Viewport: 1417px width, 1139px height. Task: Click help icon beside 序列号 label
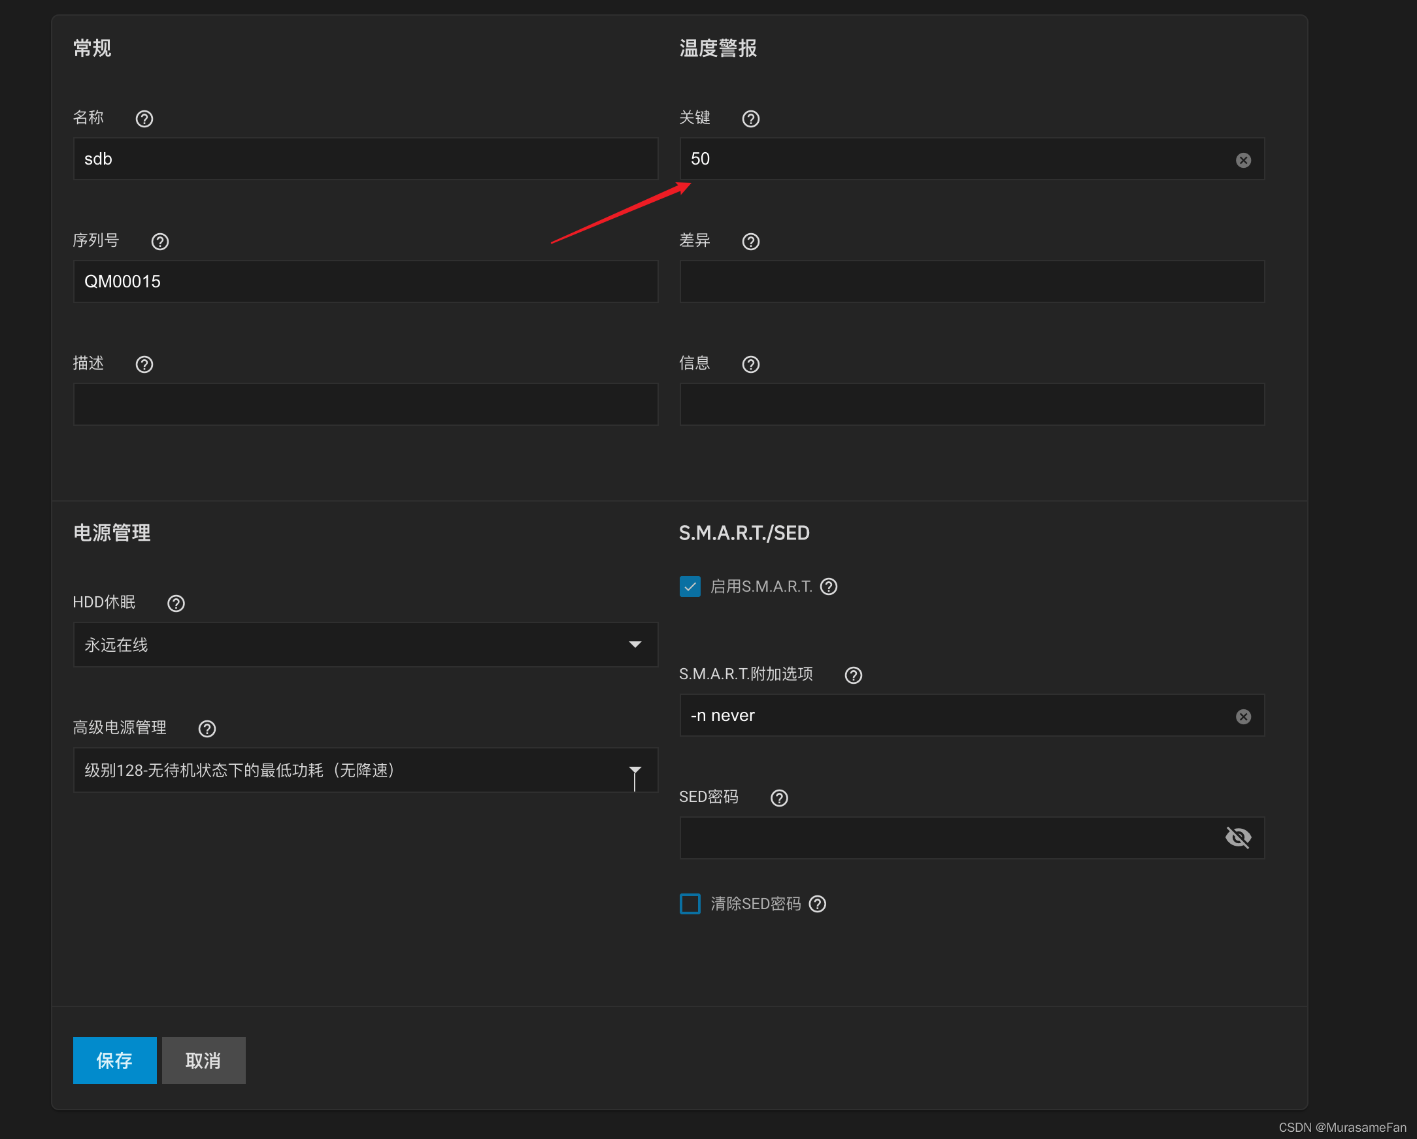159,242
